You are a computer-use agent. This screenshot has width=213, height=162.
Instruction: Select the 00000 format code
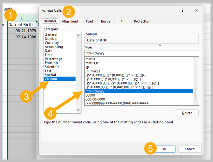coord(139,95)
